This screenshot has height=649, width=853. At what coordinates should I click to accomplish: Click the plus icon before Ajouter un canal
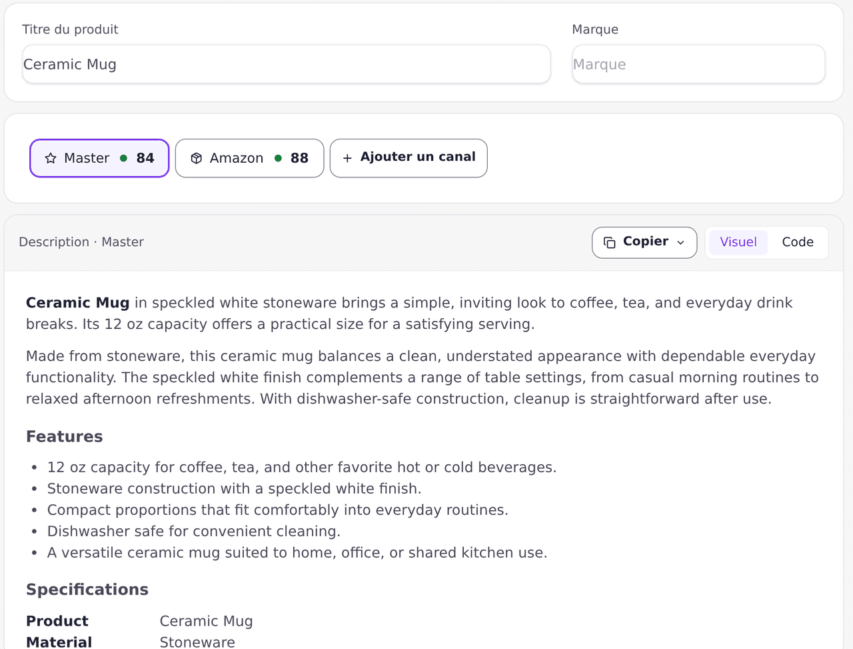pos(347,158)
